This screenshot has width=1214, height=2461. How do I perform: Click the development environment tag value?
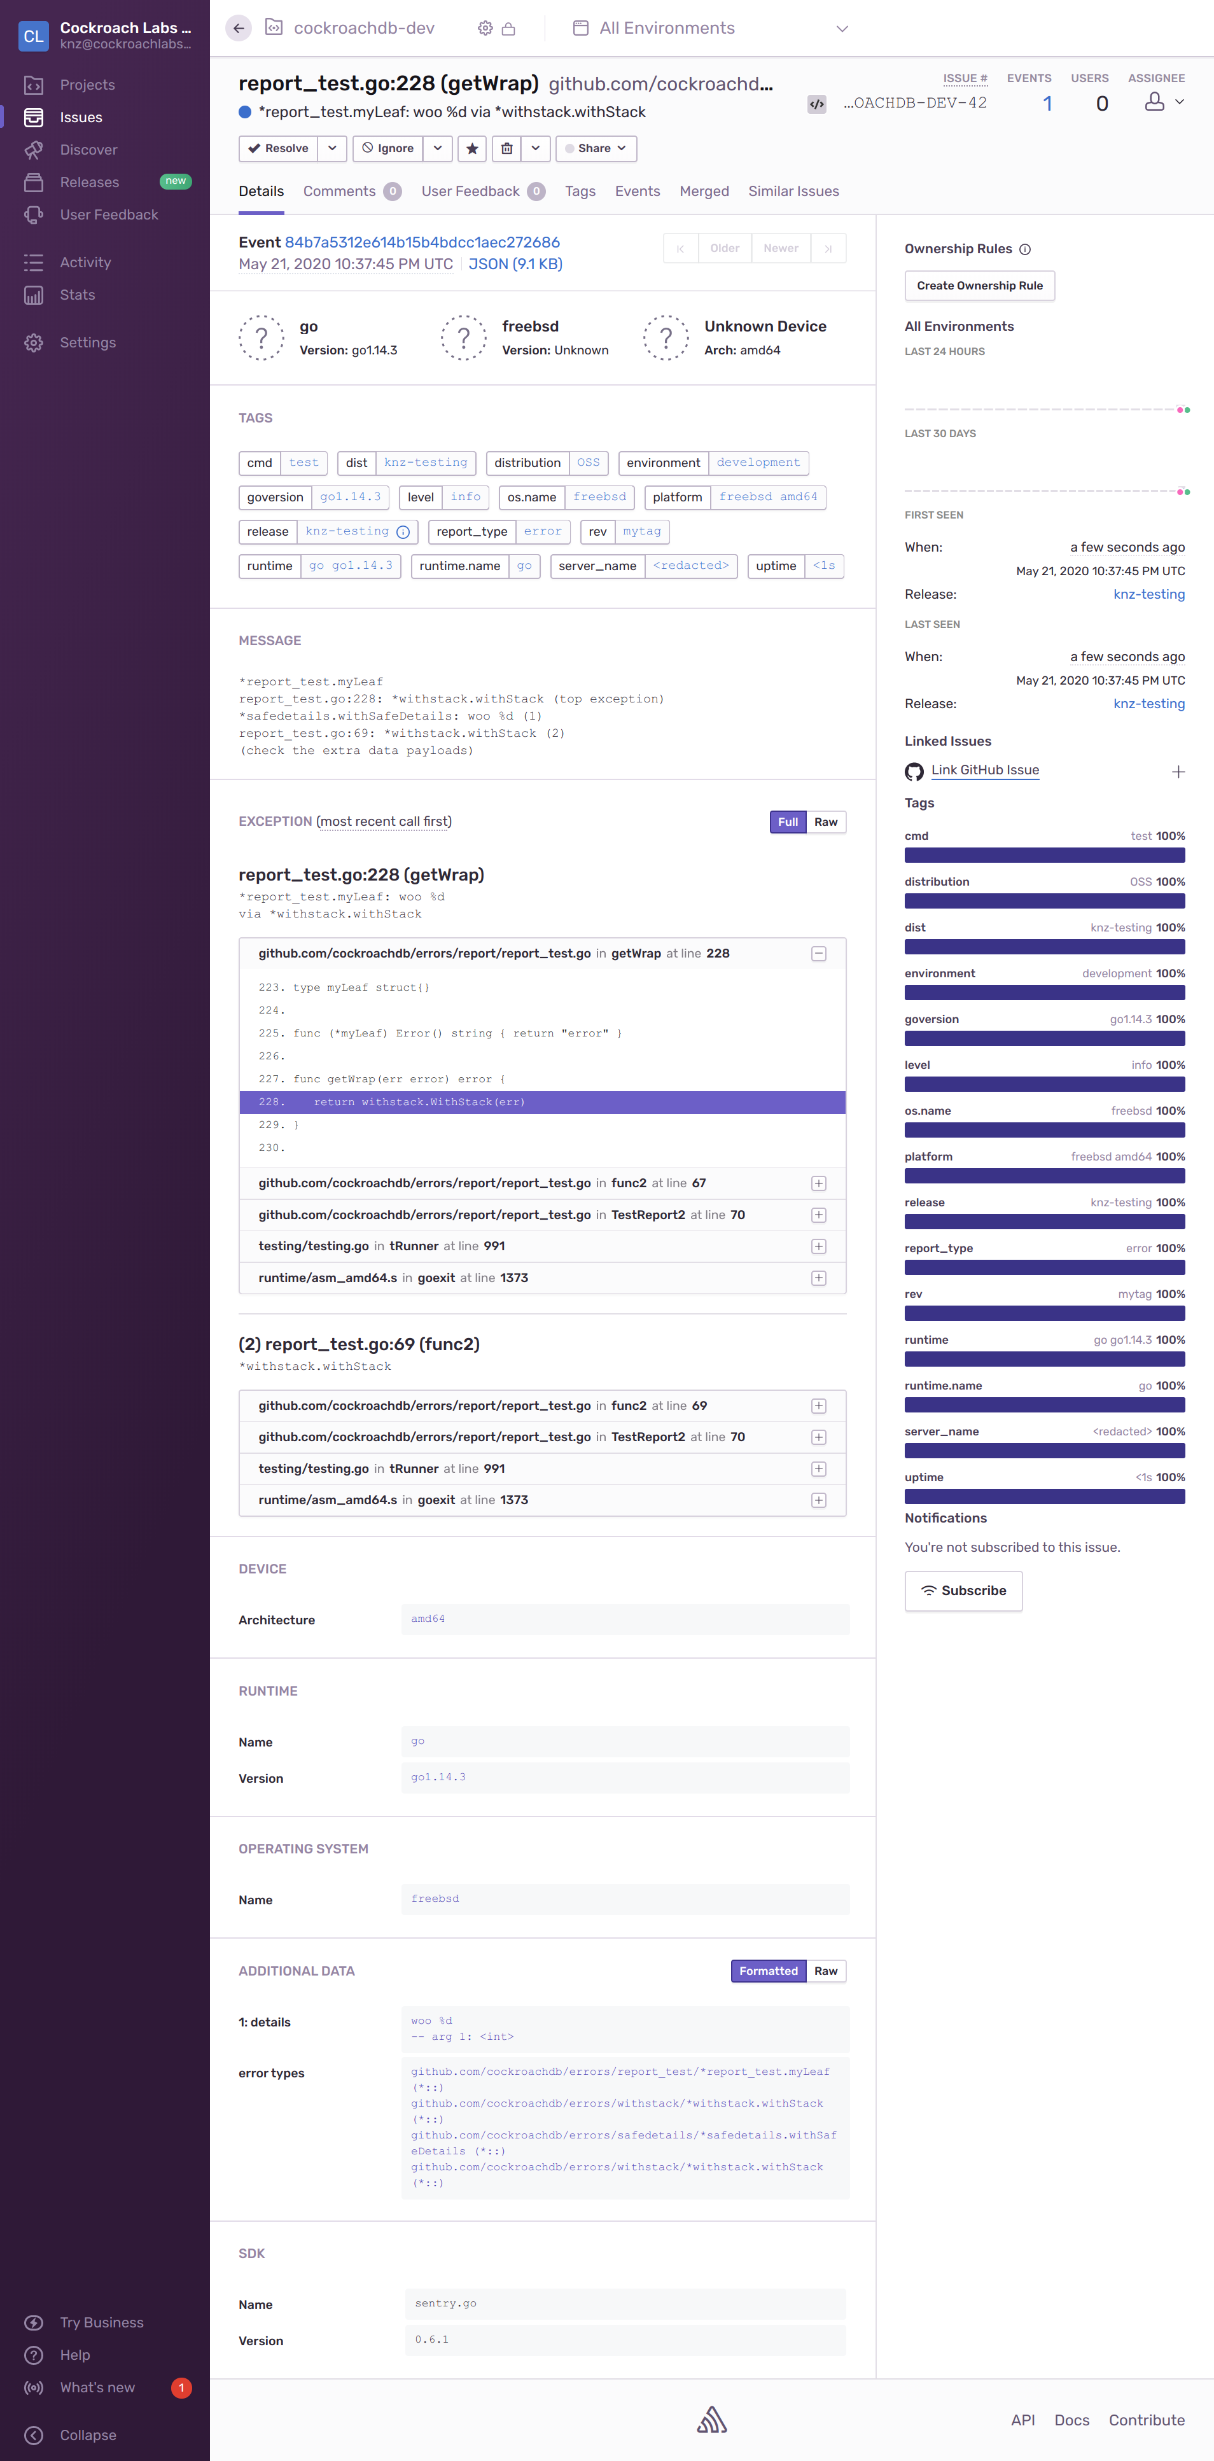(x=758, y=463)
